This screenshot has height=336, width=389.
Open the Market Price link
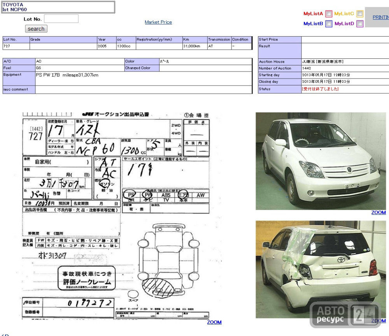(158, 22)
